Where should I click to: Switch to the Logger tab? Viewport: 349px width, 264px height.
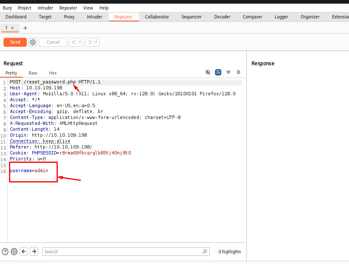pos(281,17)
